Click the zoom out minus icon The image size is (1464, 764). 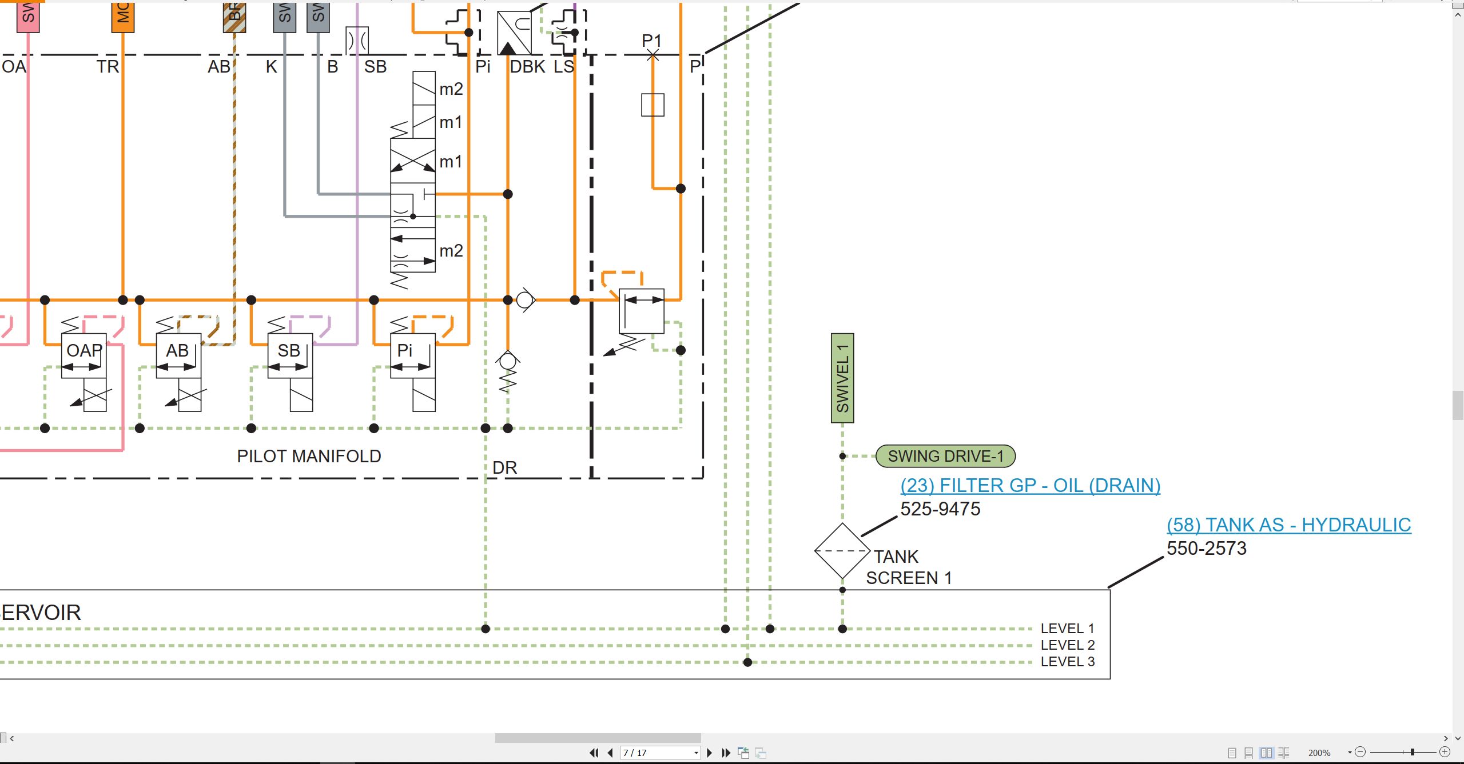coord(1360,752)
